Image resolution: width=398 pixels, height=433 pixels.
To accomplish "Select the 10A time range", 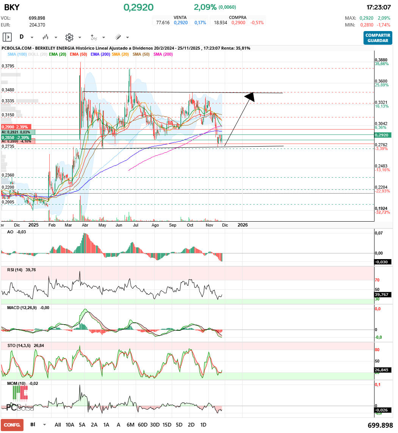I will pyautogui.click(x=70, y=425).
